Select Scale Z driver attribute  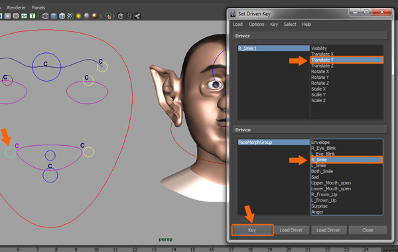318,101
